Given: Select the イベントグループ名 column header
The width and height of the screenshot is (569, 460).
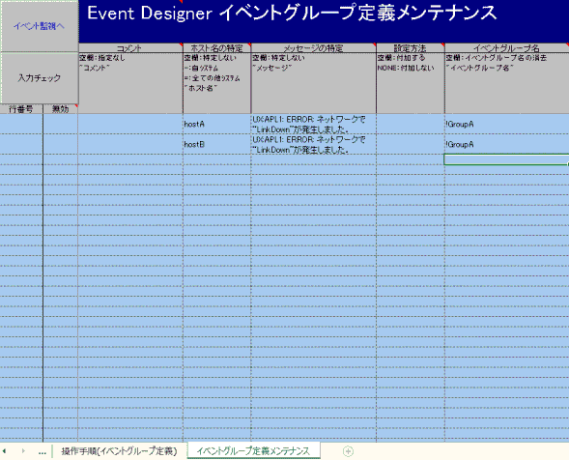Looking at the screenshot, I should click(x=506, y=48).
